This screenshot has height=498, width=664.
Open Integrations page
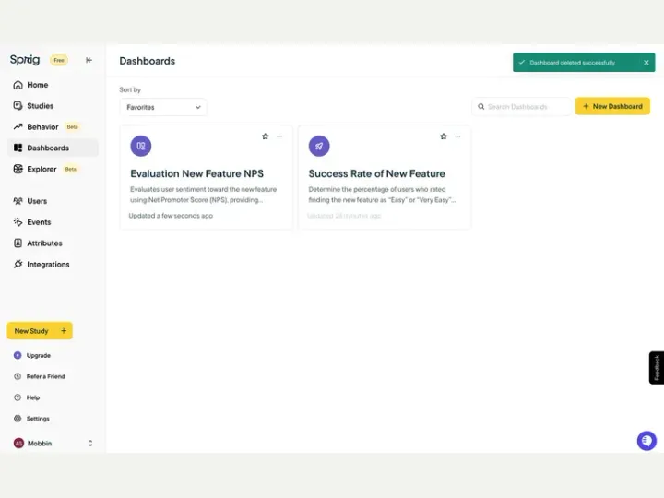[x=53, y=265]
